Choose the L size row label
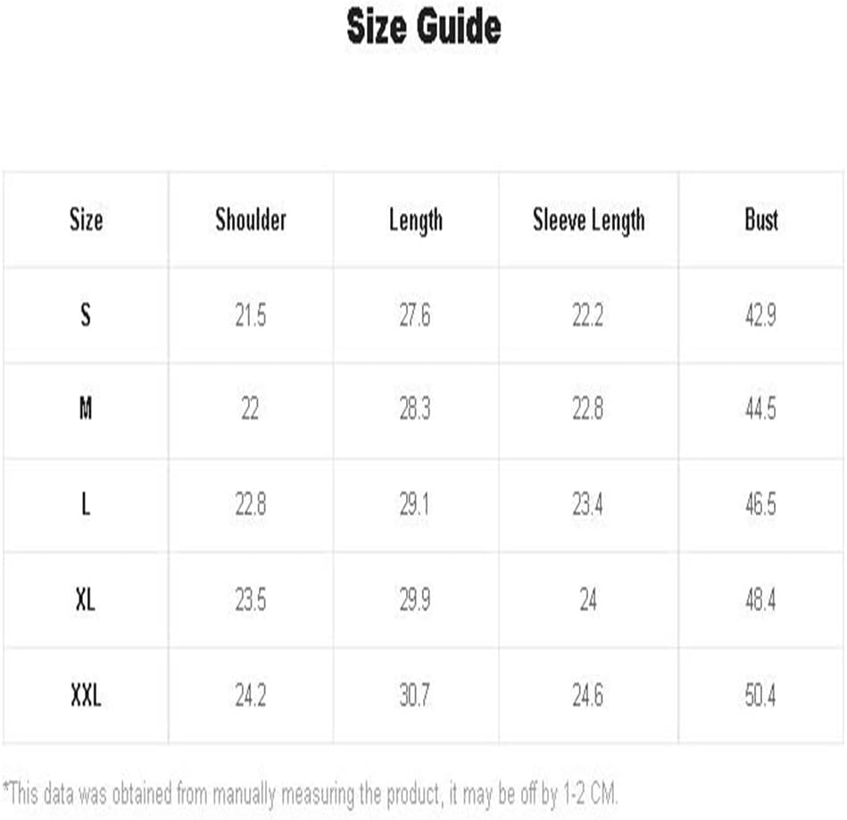This screenshot has height=820, width=847. point(86,504)
